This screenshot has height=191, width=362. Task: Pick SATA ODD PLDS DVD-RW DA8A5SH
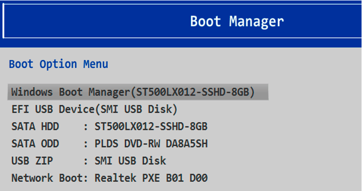click(x=110, y=143)
